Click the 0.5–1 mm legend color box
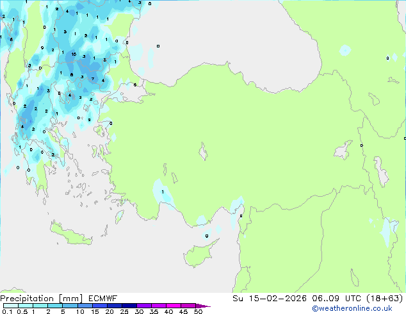 [26, 306]
